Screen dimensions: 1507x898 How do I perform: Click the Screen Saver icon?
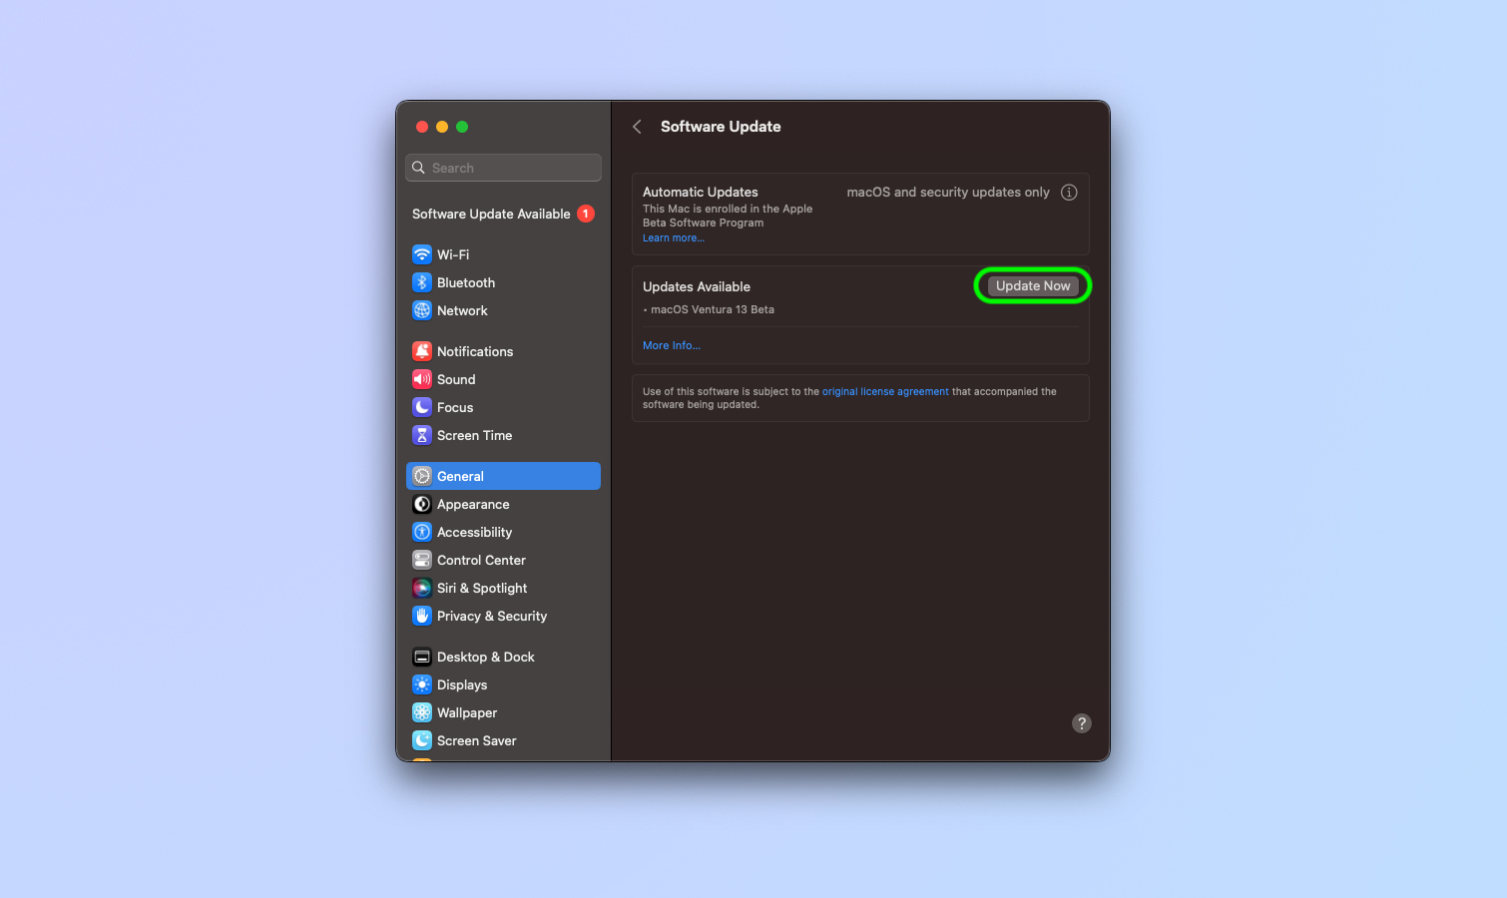(422, 740)
